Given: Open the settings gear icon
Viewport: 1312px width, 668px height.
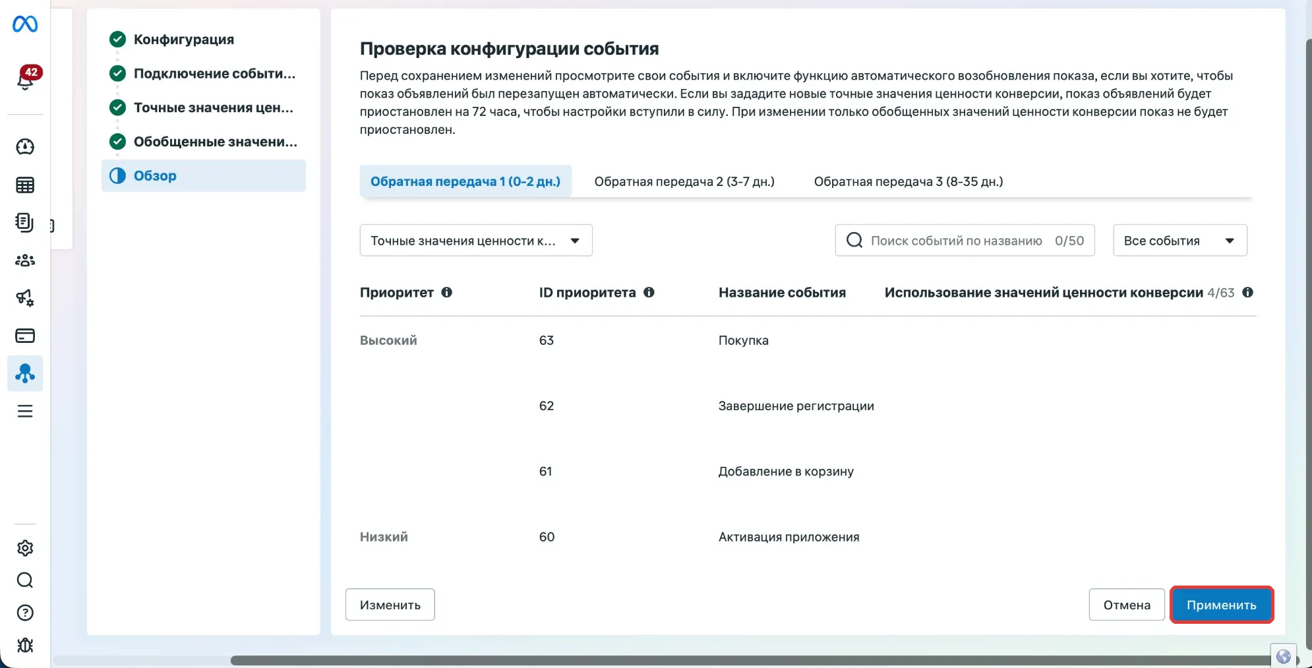Looking at the screenshot, I should 25,548.
